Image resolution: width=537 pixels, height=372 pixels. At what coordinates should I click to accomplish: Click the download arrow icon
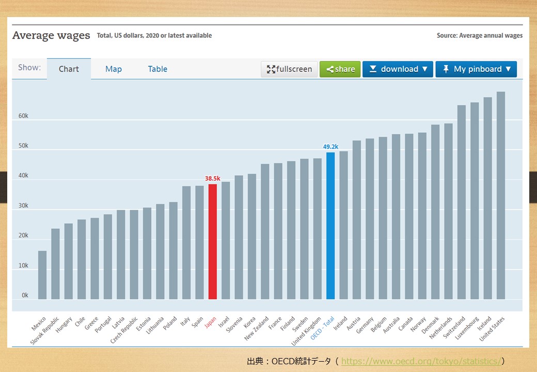(373, 69)
